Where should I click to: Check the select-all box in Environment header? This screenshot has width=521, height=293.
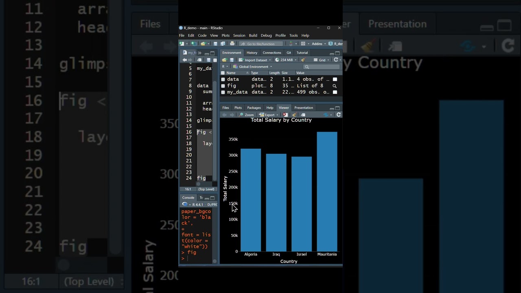point(223,73)
